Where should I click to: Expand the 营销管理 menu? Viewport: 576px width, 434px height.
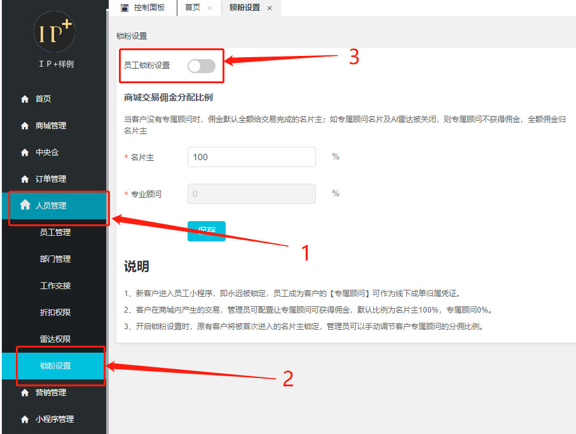[x=55, y=393]
